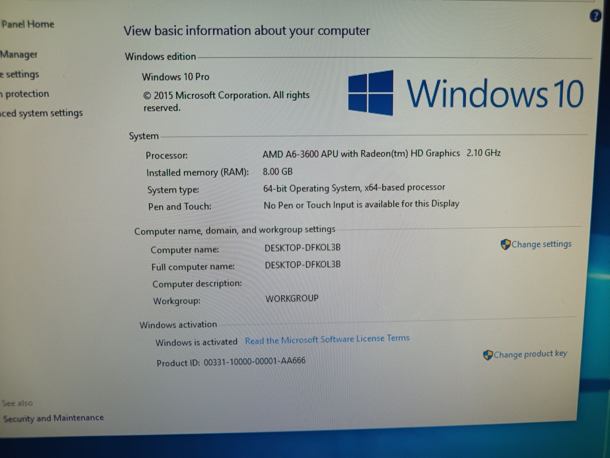Click the System type label
This screenshot has height=458, width=610.
[x=173, y=190]
